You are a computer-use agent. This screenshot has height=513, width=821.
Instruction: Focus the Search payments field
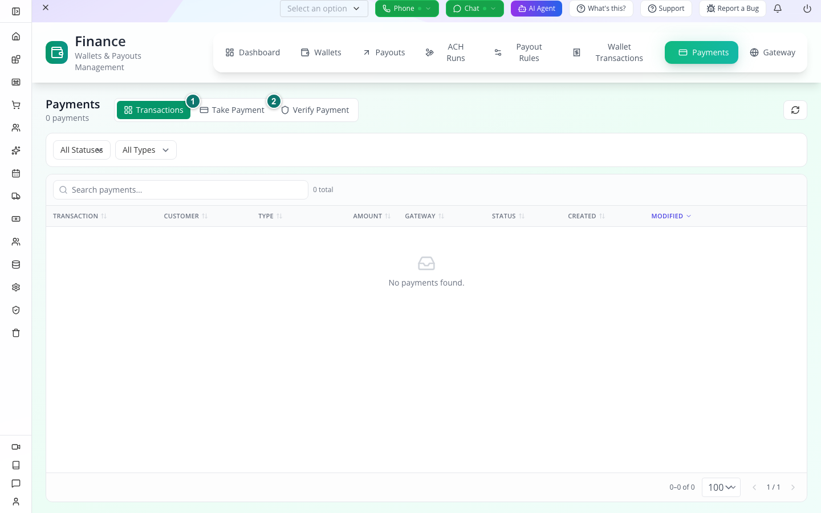181,190
